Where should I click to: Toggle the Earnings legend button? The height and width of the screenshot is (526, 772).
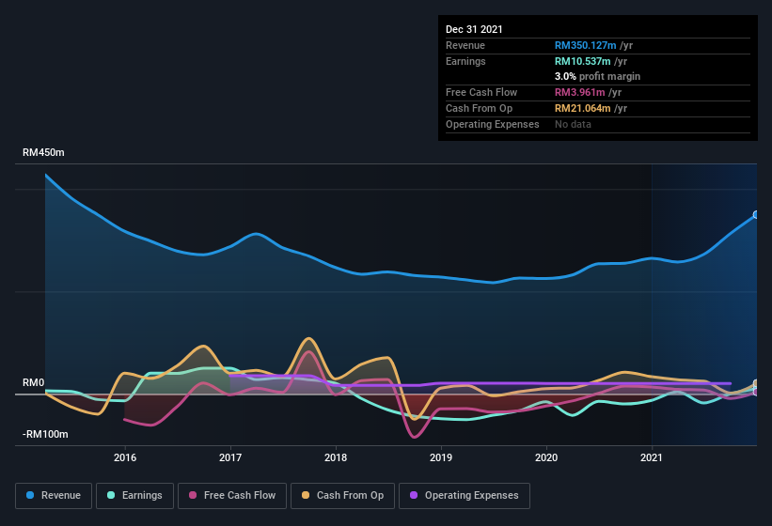pyautogui.click(x=134, y=496)
